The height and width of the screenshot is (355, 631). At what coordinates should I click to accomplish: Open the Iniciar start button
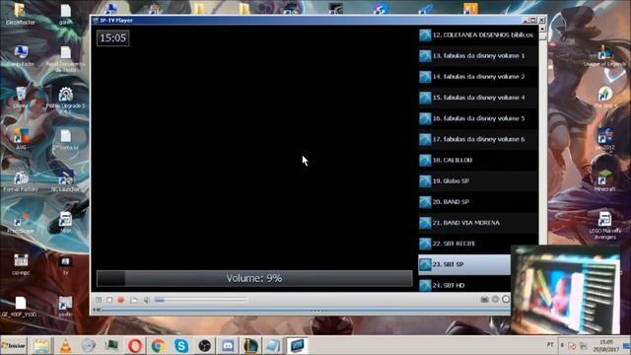[x=13, y=346]
